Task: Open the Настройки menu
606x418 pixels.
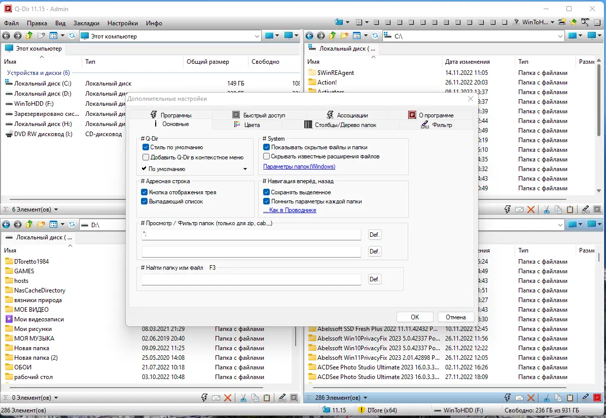Action: [x=123, y=23]
